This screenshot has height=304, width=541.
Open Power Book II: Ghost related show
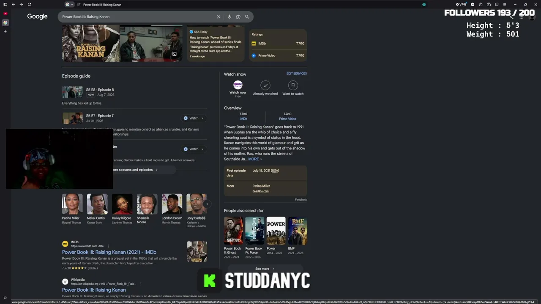click(233, 238)
